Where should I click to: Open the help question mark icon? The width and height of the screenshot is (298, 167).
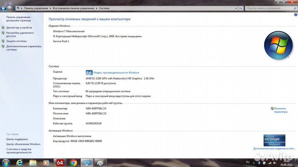[296, 14]
